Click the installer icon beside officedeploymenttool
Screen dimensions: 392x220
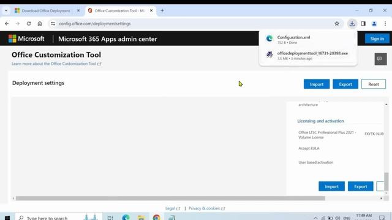pyautogui.click(x=269, y=54)
